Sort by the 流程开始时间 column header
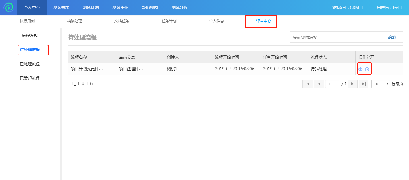Viewport: 409px width, 180px height. pos(227,57)
